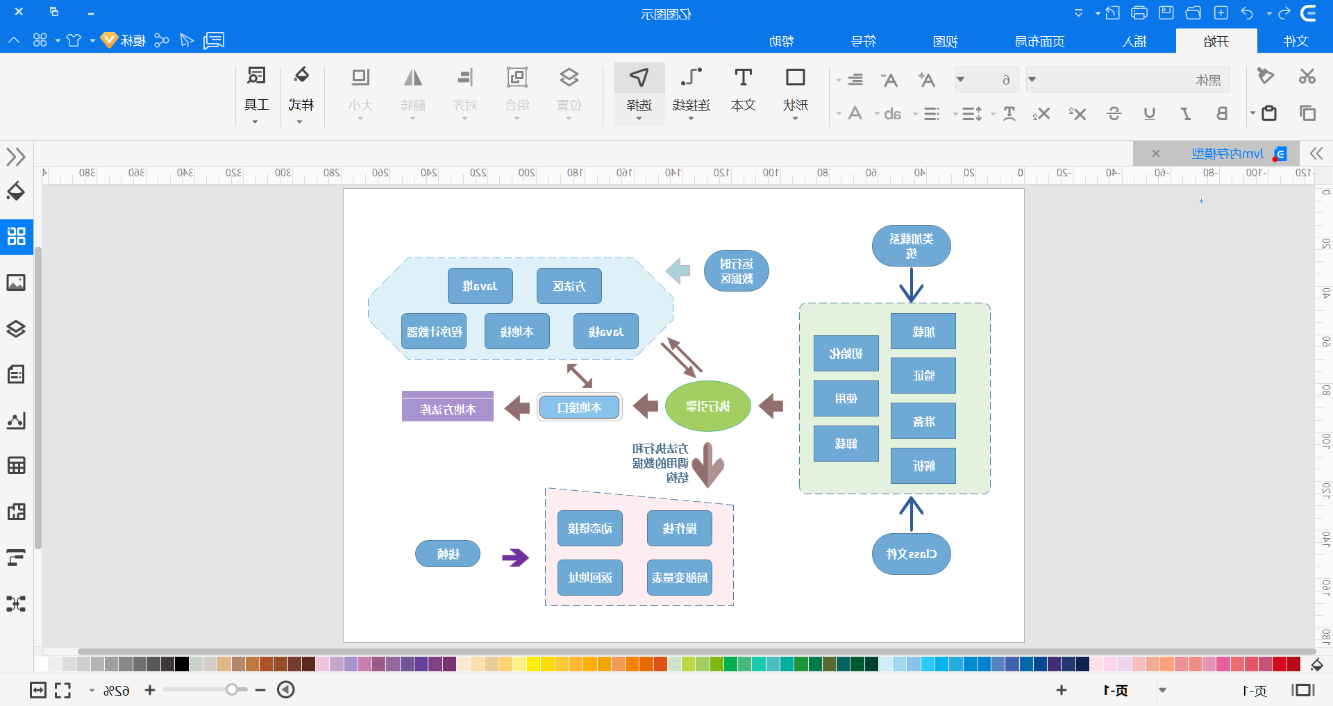Click the 模板 template button

123,40
